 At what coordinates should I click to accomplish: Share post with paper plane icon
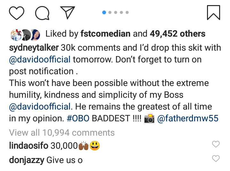[67, 13]
